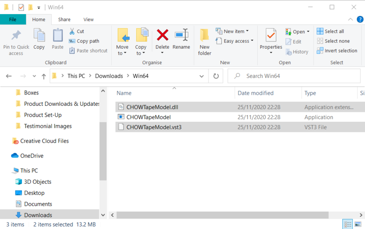Open the Boxes folder in sidebar
This screenshot has height=229, width=365.
click(31, 93)
